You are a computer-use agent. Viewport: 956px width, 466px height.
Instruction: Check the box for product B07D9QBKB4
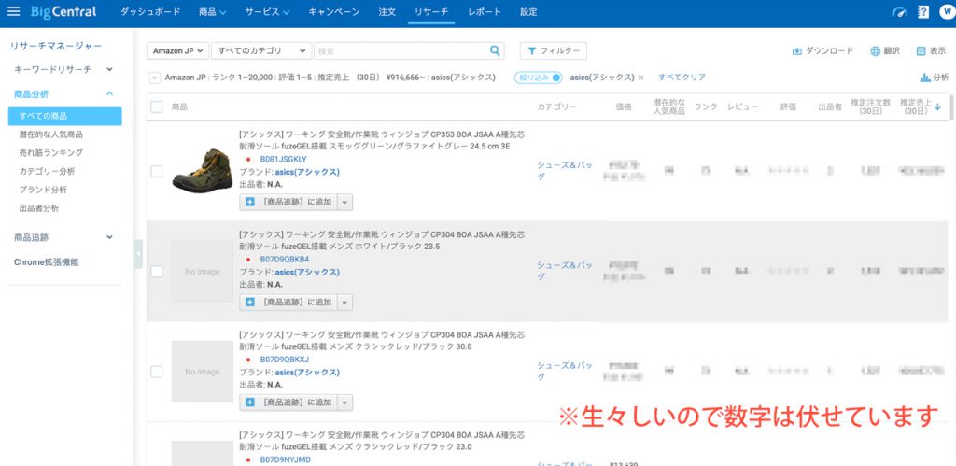click(x=157, y=272)
